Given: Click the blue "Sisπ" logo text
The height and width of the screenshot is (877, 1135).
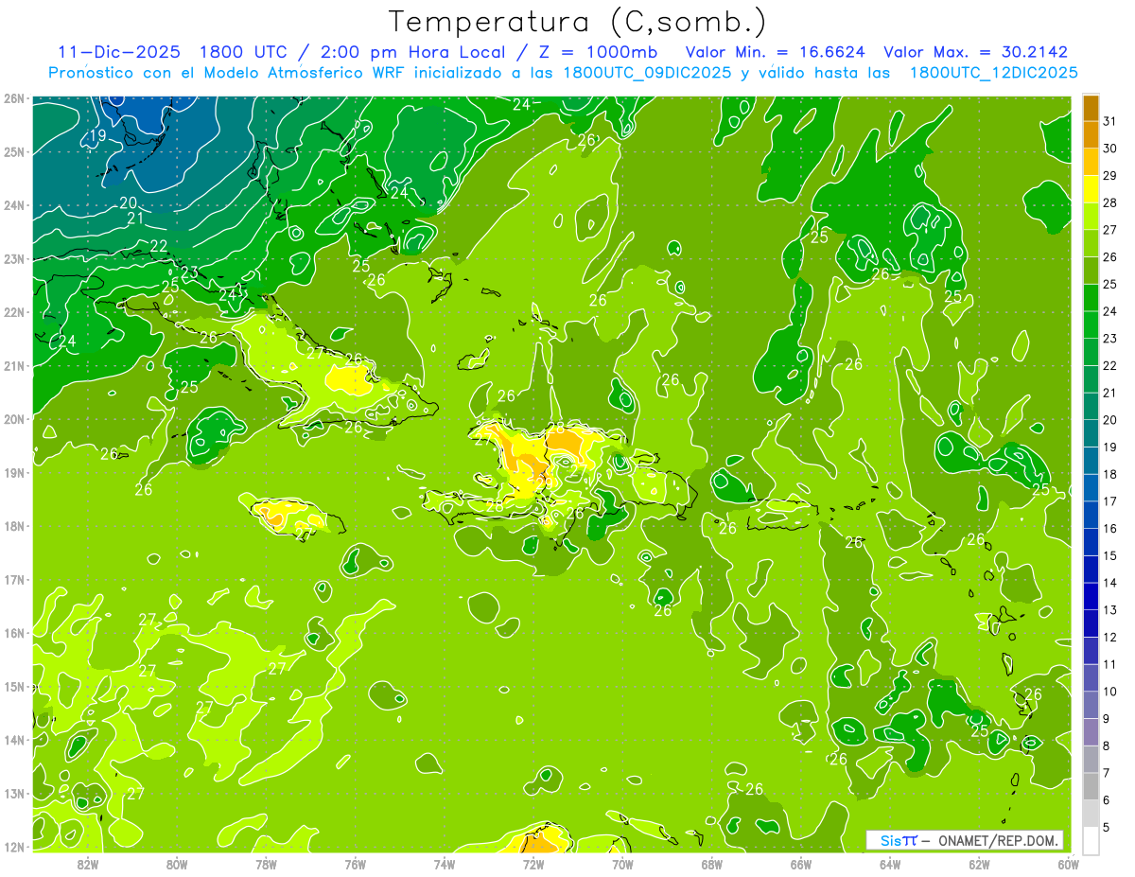Looking at the screenshot, I should 899,840.
